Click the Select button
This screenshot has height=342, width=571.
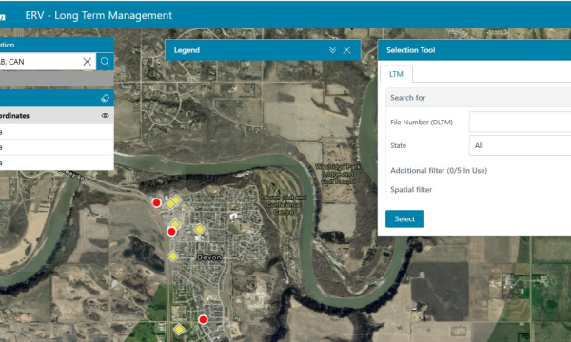click(x=404, y=218)
